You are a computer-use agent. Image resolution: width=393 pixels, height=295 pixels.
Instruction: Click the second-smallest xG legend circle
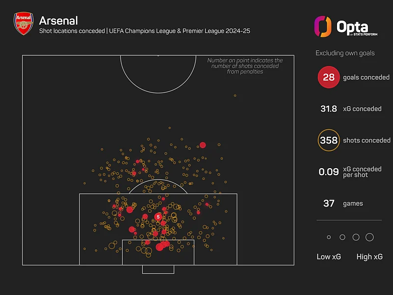point(342,237)
